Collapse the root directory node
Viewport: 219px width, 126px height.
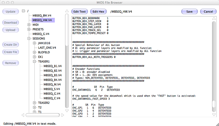(23, 11)
